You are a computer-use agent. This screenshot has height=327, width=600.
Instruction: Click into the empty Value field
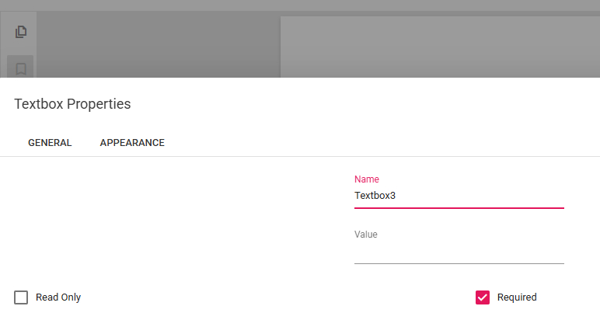459,252
